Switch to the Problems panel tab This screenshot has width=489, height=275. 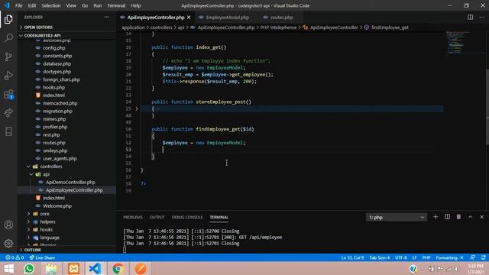[133, 217]
